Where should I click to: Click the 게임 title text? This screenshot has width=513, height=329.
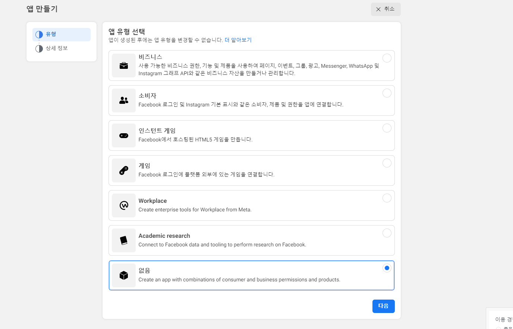point(144,166)
